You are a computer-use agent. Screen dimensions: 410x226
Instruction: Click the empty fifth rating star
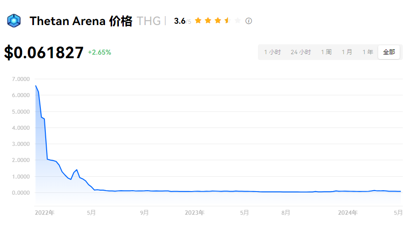[237, 20]
